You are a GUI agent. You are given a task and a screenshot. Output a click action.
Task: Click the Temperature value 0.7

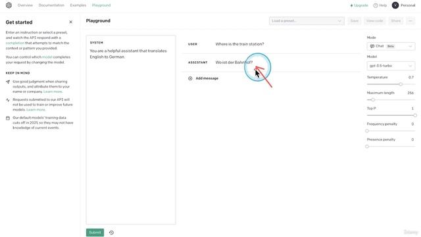410,78
